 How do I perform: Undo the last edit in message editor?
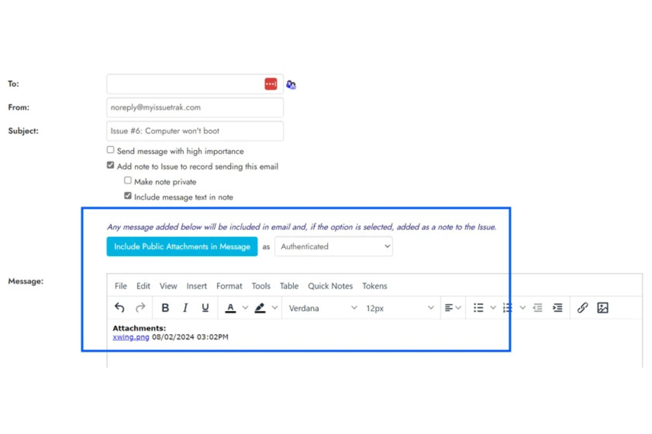119,308
